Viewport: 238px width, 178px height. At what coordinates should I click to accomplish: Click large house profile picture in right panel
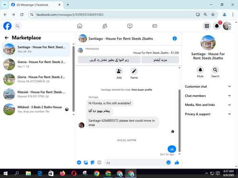[208, 43]
